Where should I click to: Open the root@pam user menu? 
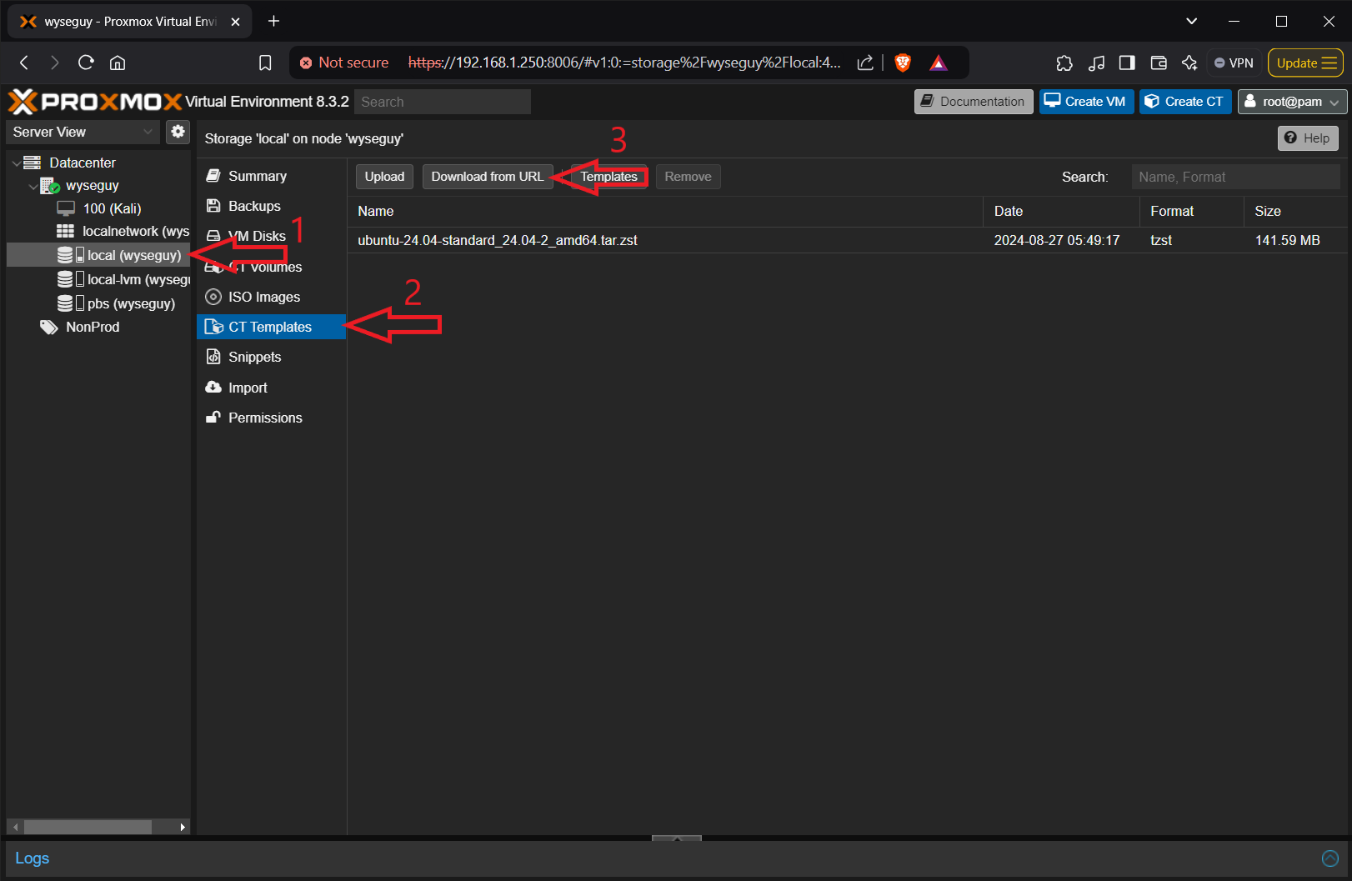tap(1292, 102)
